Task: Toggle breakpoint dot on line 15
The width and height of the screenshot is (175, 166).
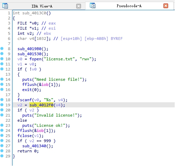Action: 2,84
